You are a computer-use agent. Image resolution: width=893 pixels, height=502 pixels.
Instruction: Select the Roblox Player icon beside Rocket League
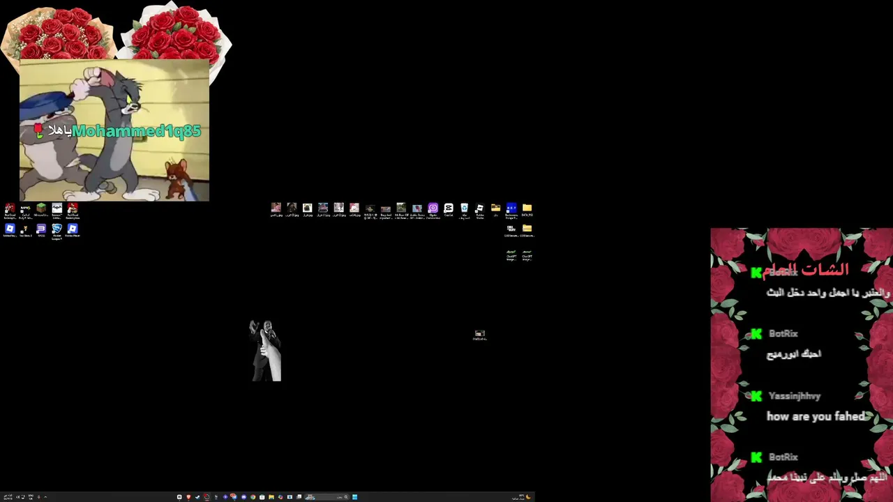click(73, 231)
